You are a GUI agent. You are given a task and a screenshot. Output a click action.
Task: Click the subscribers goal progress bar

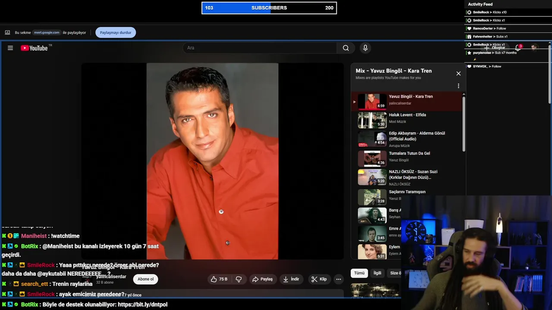point(269,8)
